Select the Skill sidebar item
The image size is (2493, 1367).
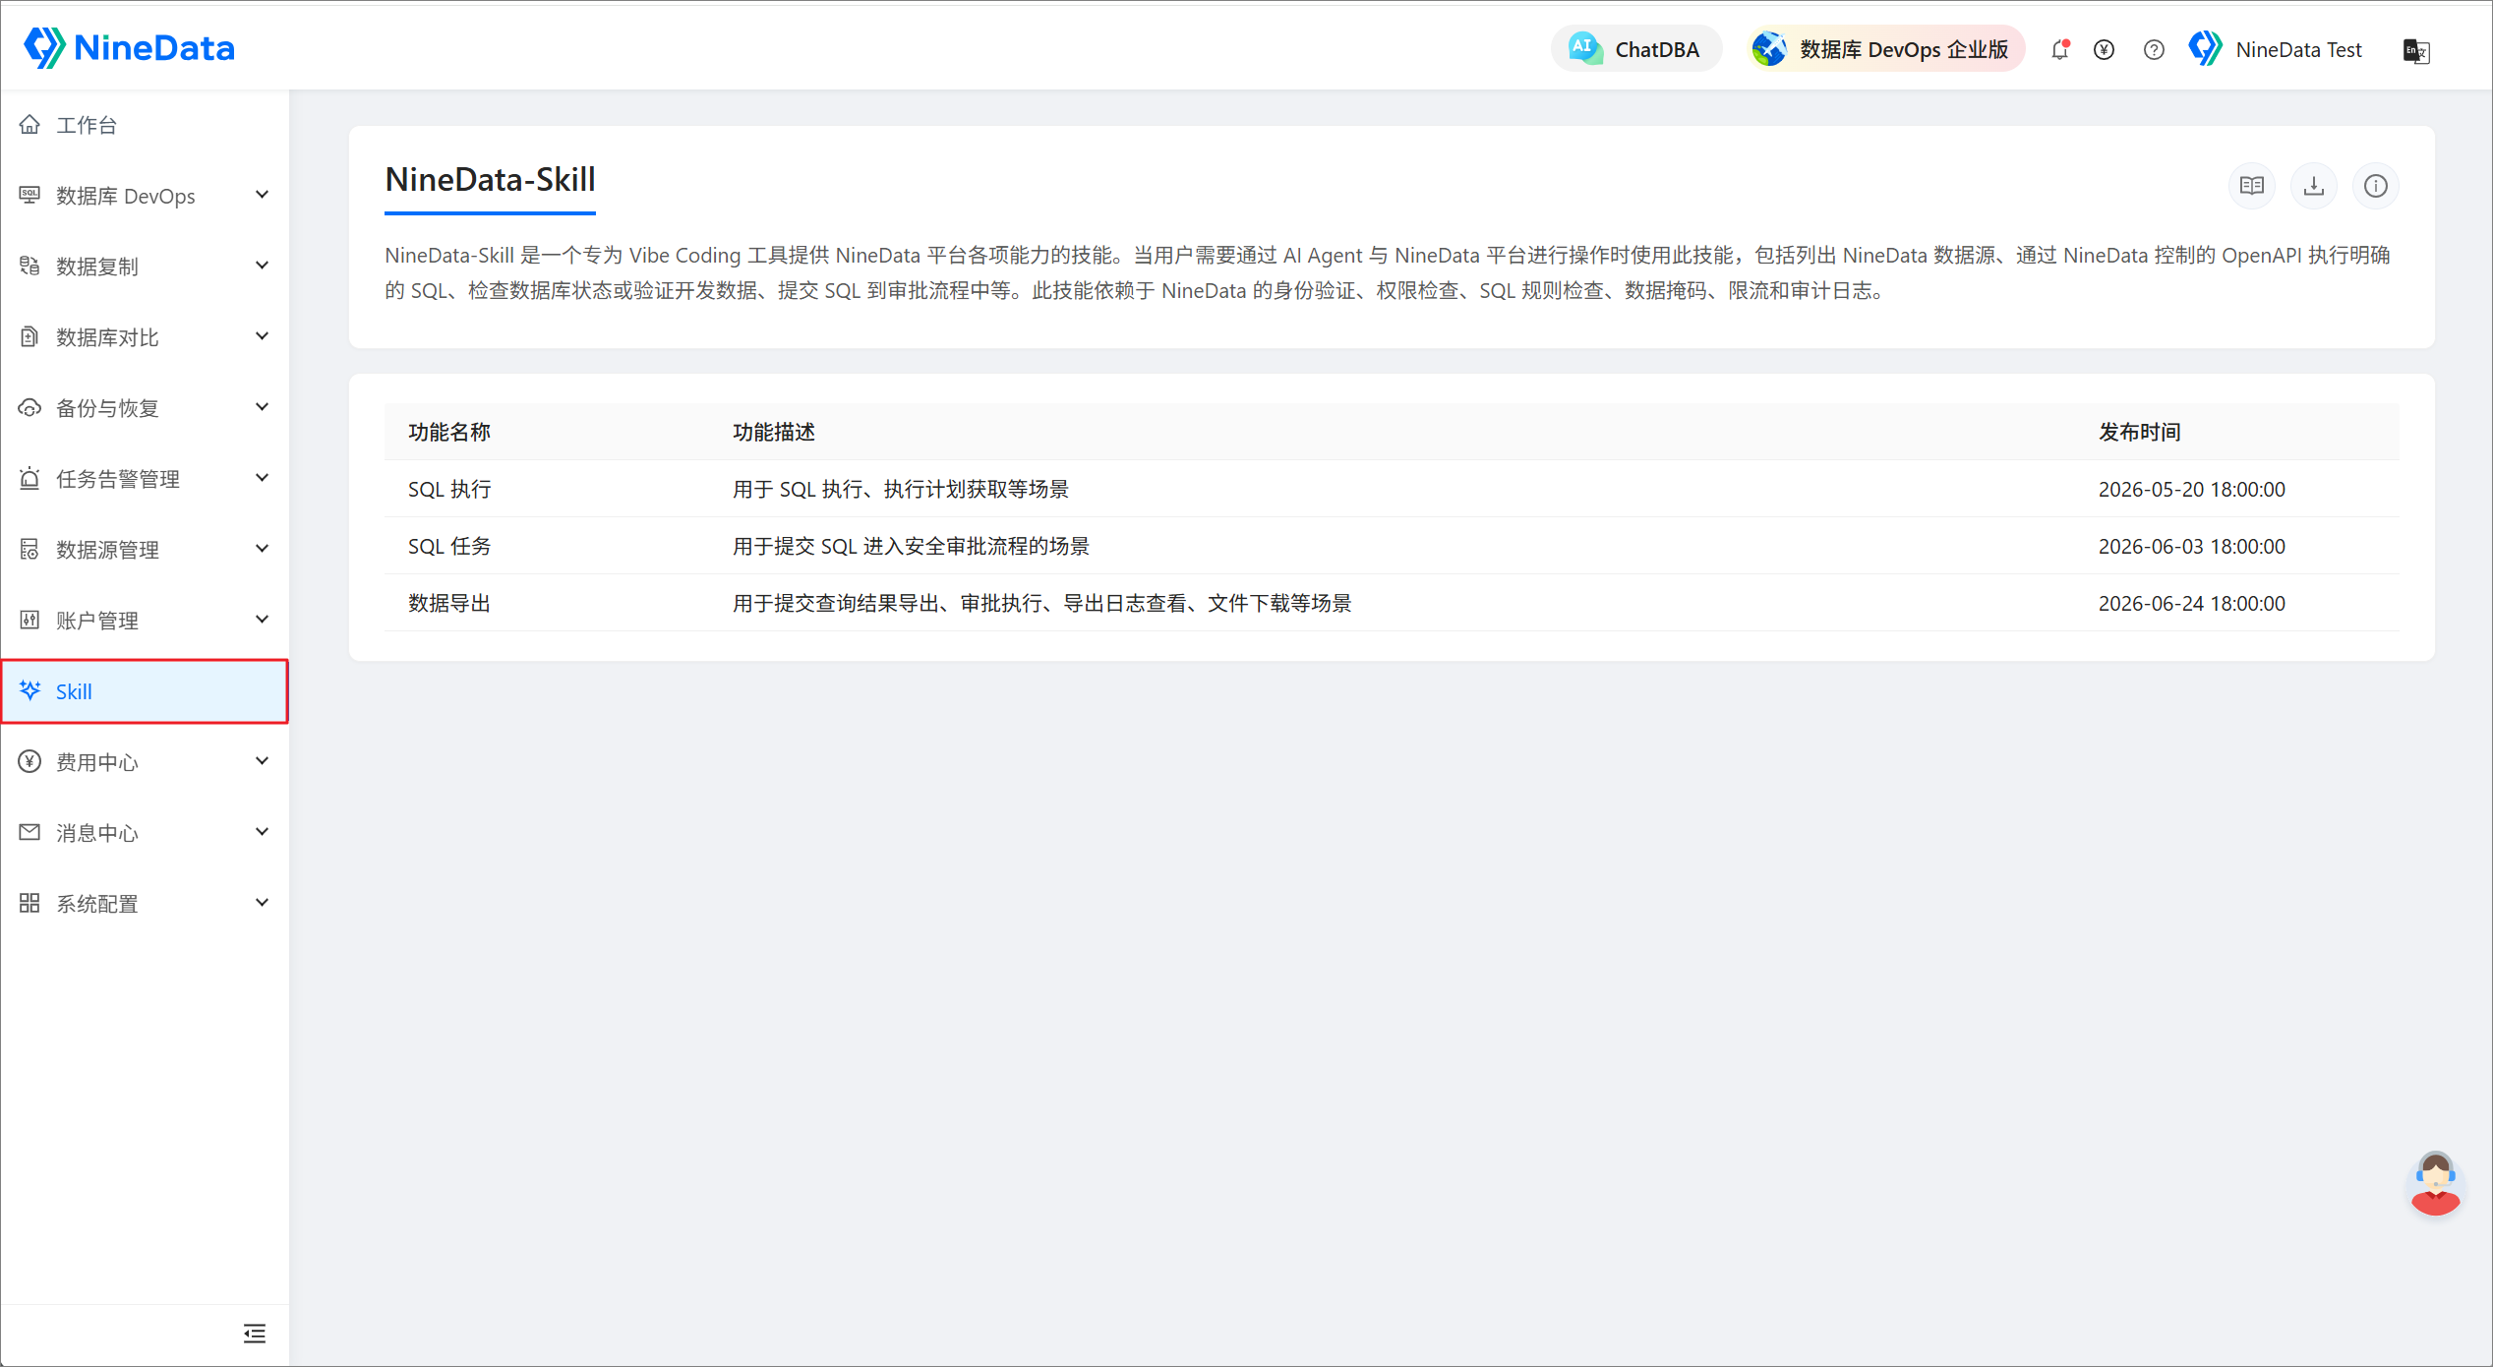click(145, 691)
